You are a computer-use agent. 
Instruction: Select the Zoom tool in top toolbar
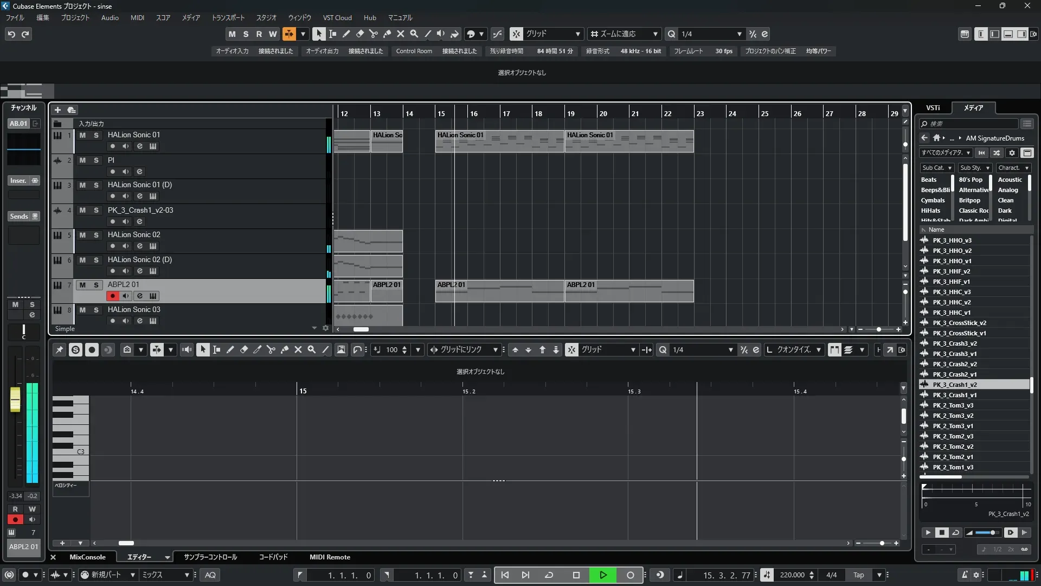click(414, 34)
